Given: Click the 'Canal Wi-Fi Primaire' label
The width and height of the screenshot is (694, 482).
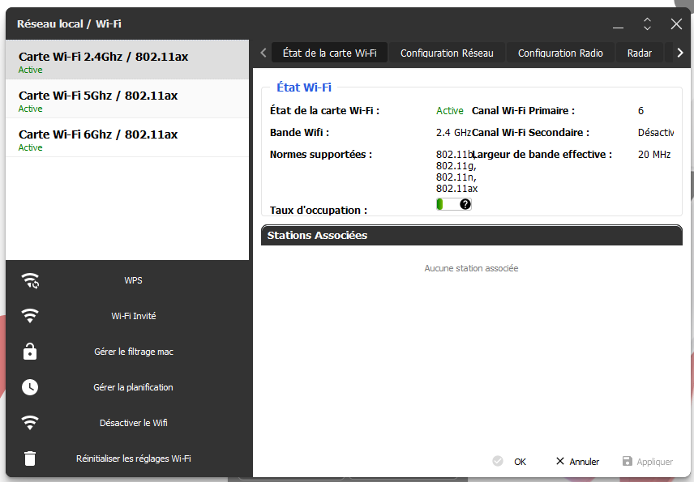Looking at the screenshot, I should click(x=523, y=110).
